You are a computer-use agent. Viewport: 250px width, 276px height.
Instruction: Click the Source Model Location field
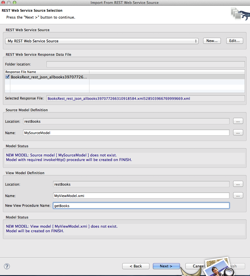click(x=126, y=121)
